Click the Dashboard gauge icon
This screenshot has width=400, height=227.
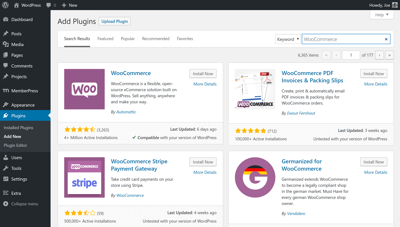6,20
